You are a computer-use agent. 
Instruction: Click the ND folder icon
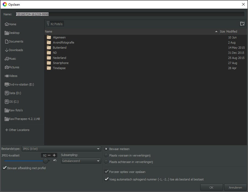coord(49,53)
